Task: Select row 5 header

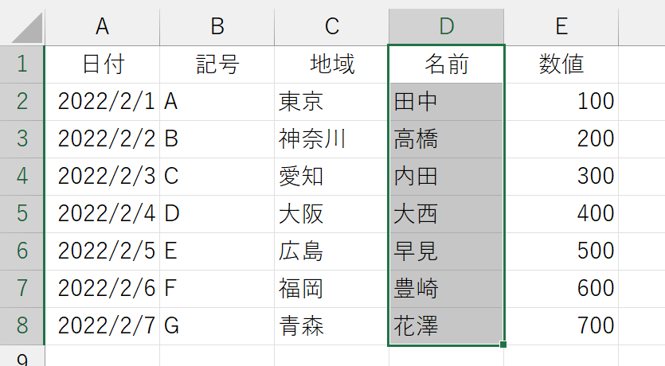Action: point(22,214)
